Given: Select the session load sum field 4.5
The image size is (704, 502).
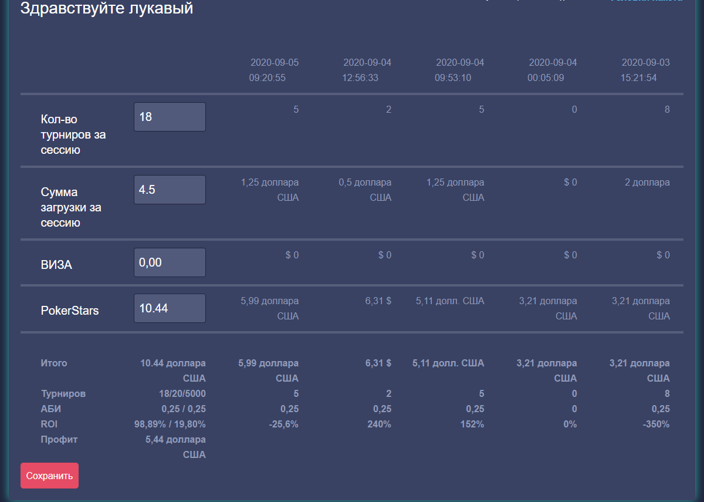Looking at the screenshot, I should tap(170, 190).
